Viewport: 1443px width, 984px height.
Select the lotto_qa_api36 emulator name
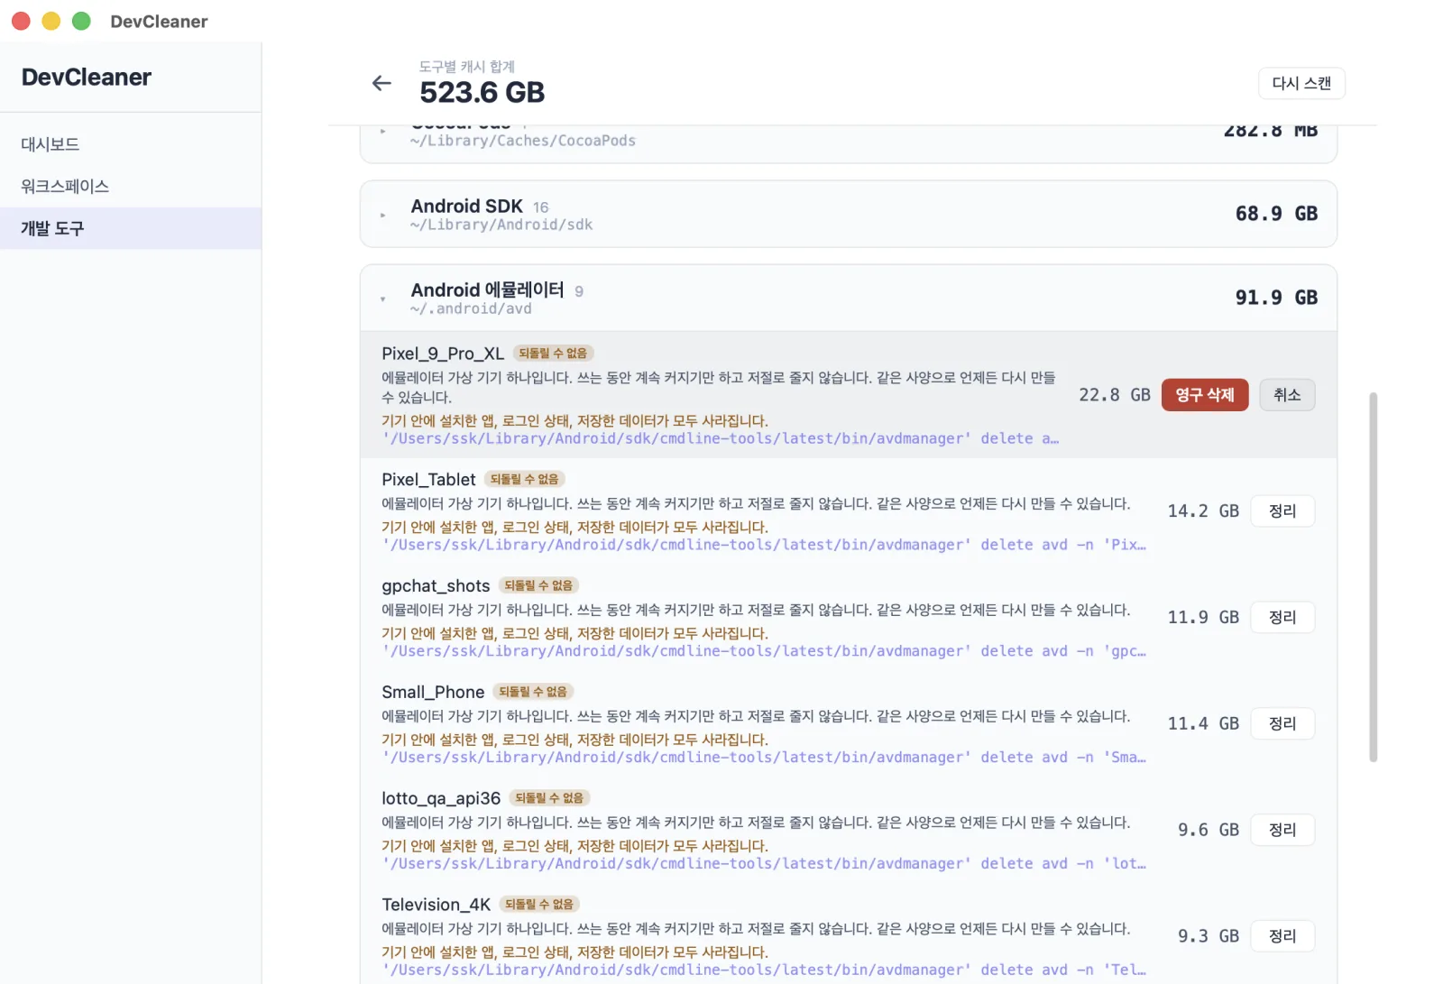[x=441, y=799]
